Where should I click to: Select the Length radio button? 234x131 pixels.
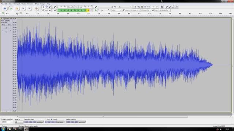pyautogui.click(x=52, y=119)
